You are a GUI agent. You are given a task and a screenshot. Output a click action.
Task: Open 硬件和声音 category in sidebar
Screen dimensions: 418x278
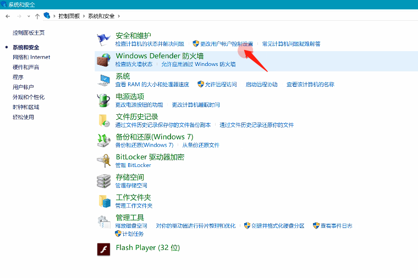point(26,68)
